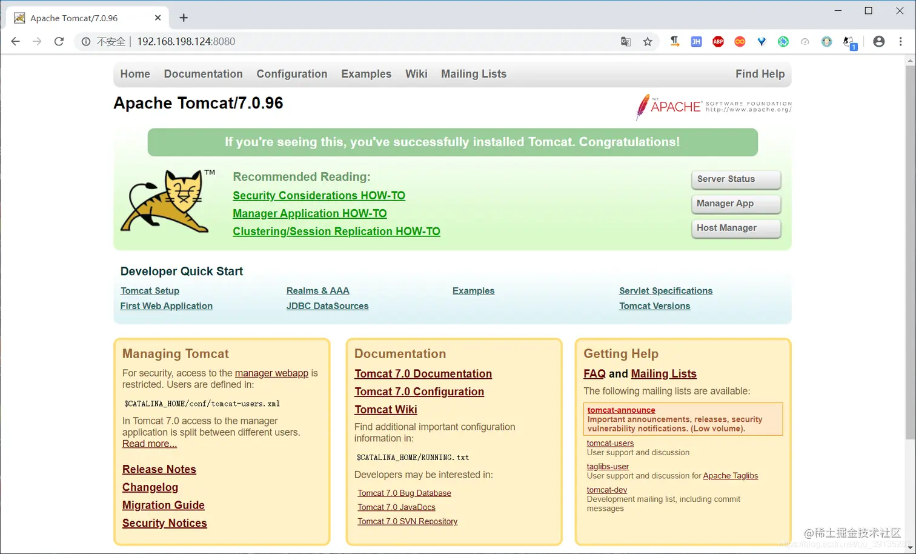Open the Configuration nav item
Viewport: 916px width, 554px height.
coord(292,74)
